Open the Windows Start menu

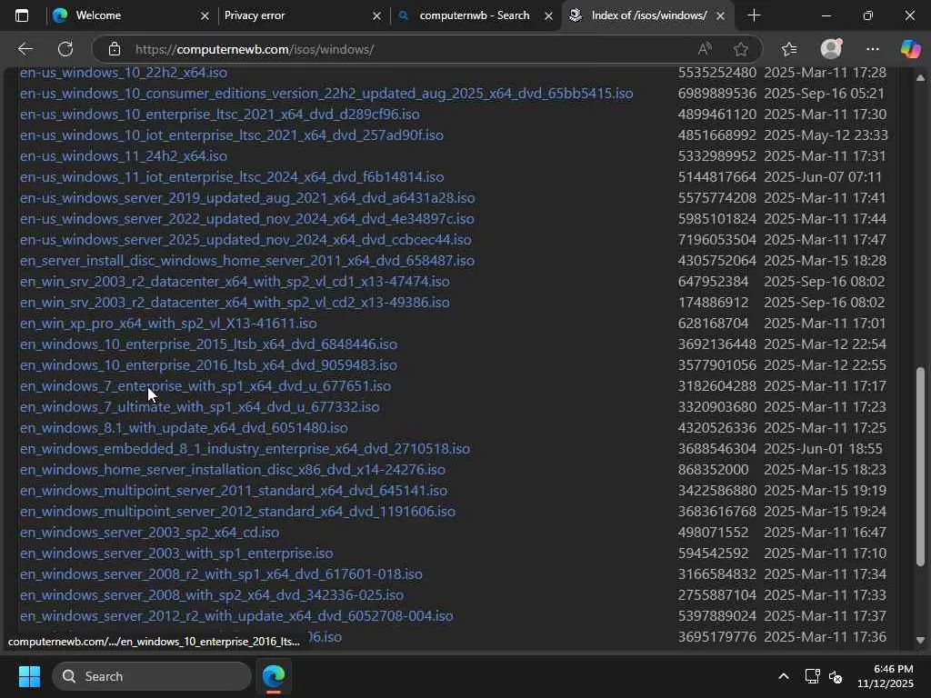[x=29, y=676]
